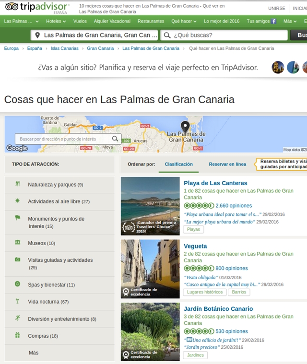Click the Spas y bienestar icon
307x364 pixels.
pos(17,284)
